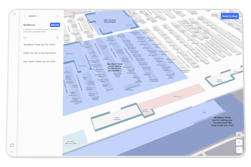251x167 pixels.
Task: Click the Order Pickup area on map
Action: pos(145,110)
